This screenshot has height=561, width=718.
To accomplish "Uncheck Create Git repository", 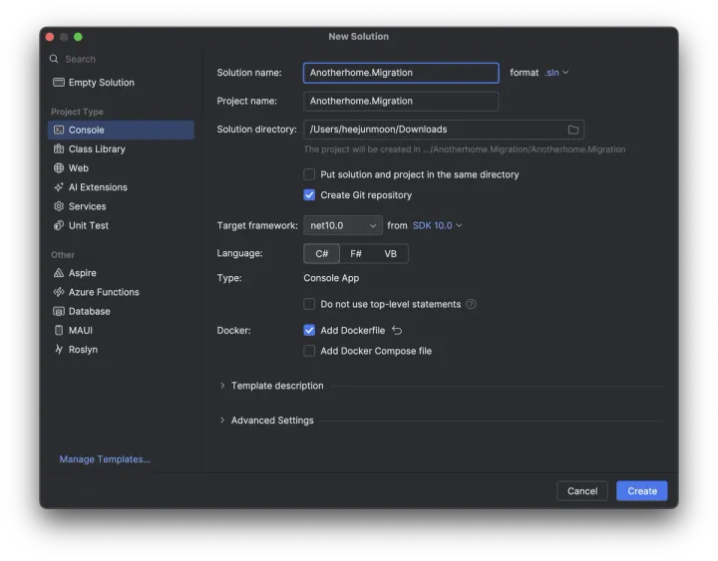I will point(309,195).
